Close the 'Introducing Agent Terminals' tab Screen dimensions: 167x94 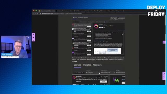coord(70,11)
